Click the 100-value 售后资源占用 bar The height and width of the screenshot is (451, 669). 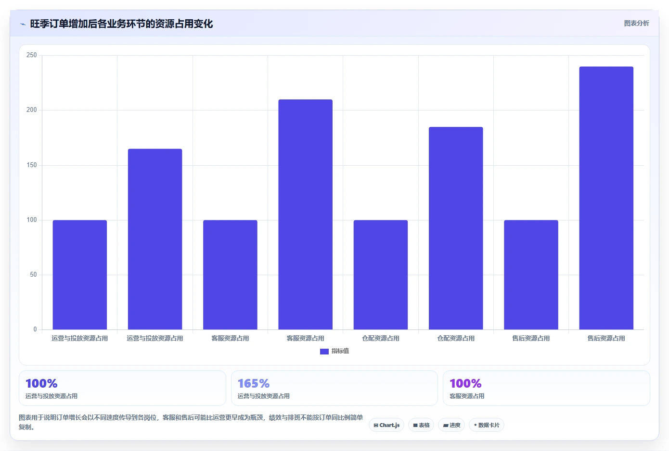click(x=531, y=275)
